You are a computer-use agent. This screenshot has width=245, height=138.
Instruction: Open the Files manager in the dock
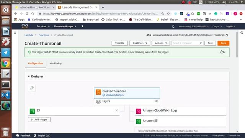(x=6, y=20)
